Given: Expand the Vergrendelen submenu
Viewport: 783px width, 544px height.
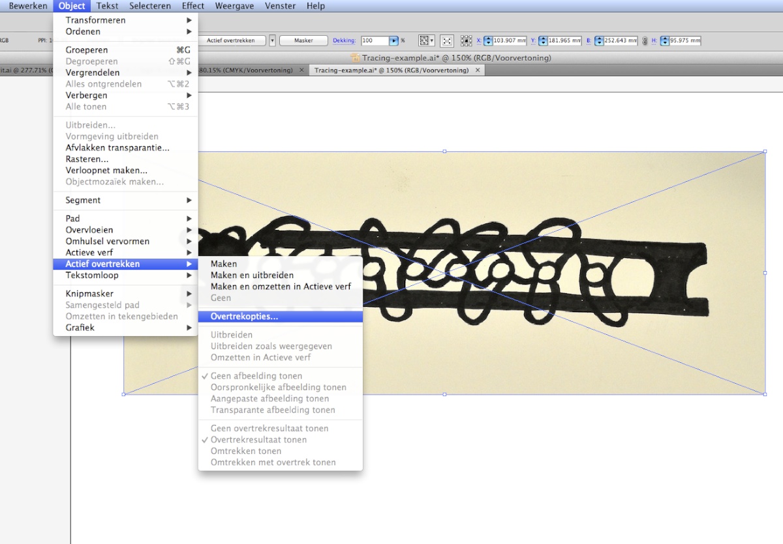Looking at the screenshot, I should tap(125, 72).
